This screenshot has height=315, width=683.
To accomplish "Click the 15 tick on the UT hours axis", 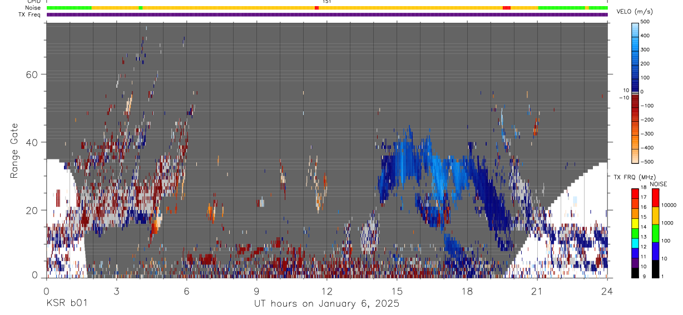I will coord(397,291).
